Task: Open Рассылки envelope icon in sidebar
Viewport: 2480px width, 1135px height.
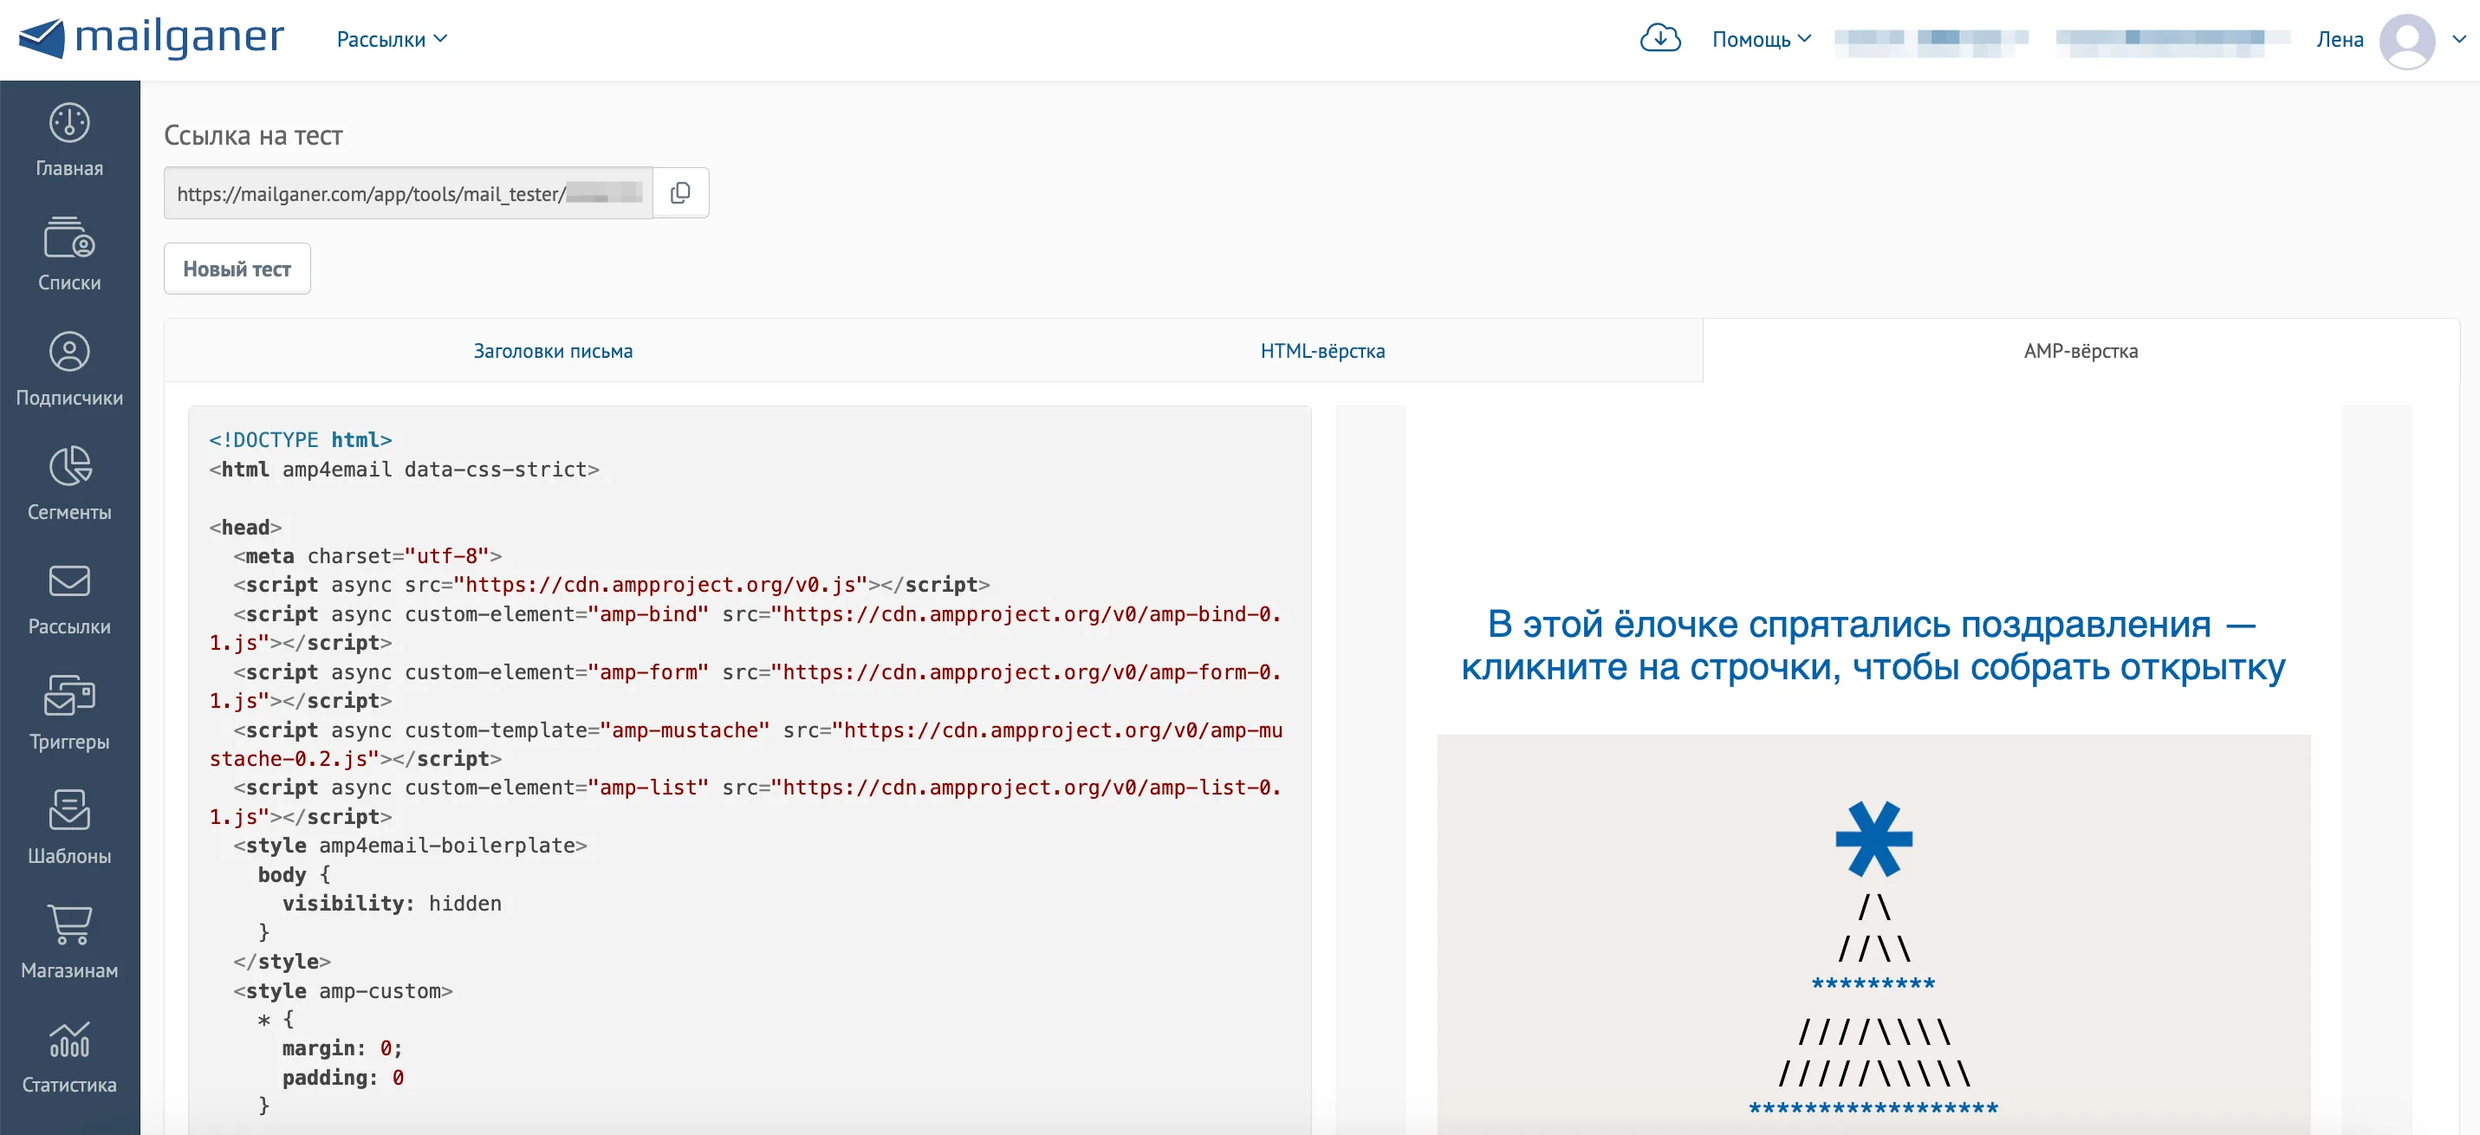Action: pos(69,580)
